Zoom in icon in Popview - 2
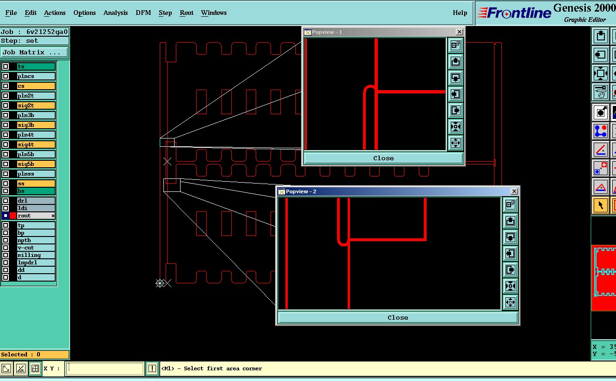 pos(510,286)
